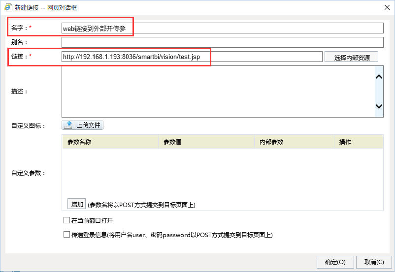The width and height of the screenshot is (395, 272).
Task: Focus the 名字 input field
Action: click(223, 28)
